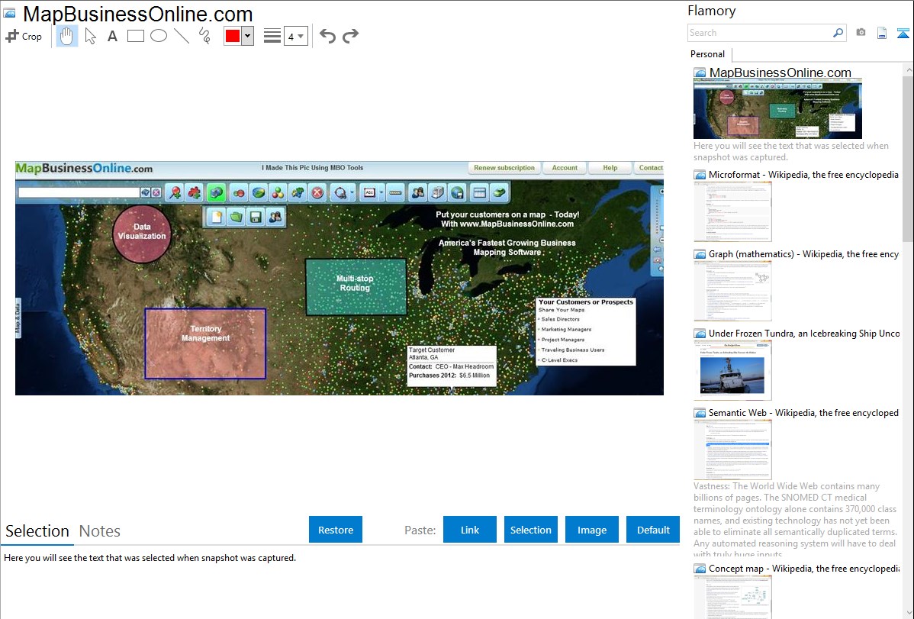This screenshot has width=914, height=619.
Task: Click the Selection paste button
Action: pyautogui.click(x=531, y=530)
